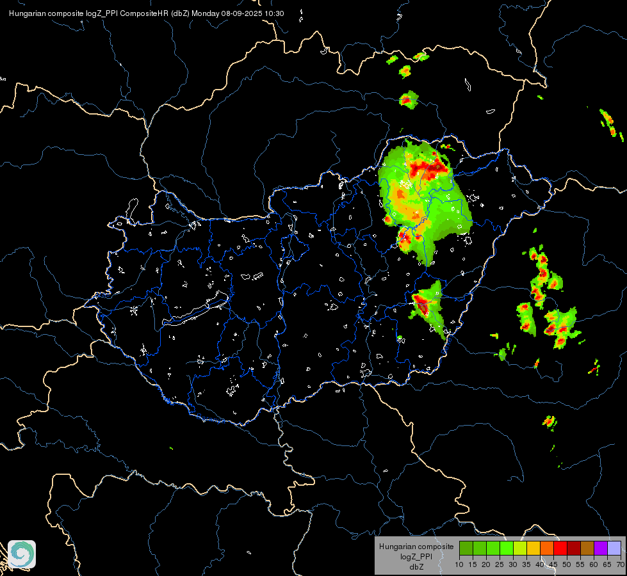Viewport: 627px width, 576px height.
Task: Select the 15–20 dBZ green legend swatch
Action: pos(480,548)
